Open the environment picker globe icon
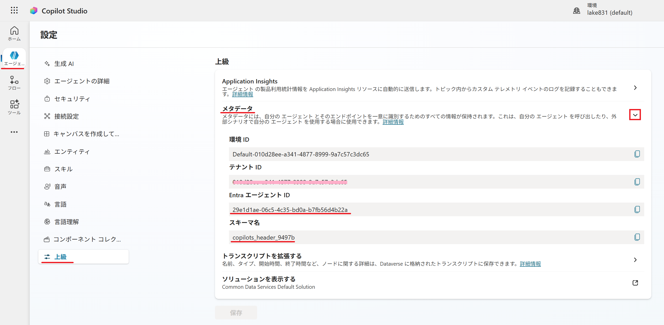The height and width of the screenshot is (325, 664). tap(576, 11)
